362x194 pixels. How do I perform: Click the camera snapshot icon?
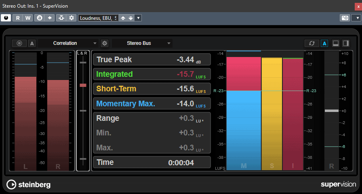pos(345,18)
